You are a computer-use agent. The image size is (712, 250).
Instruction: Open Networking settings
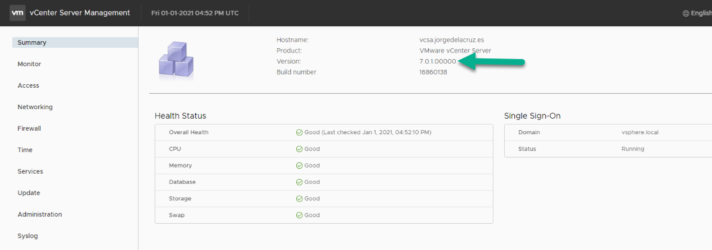coord(35,107)
